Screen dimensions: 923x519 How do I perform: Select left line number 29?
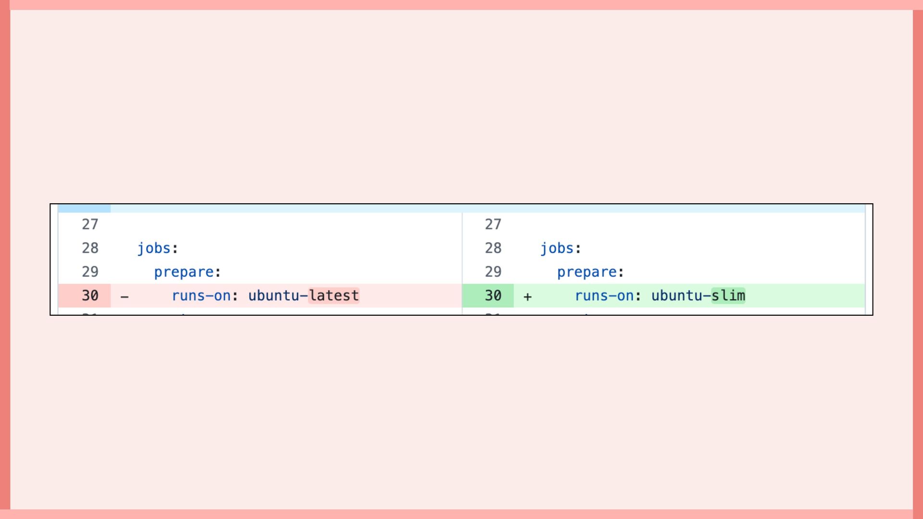pyautogui.click(x=90, y=272)
